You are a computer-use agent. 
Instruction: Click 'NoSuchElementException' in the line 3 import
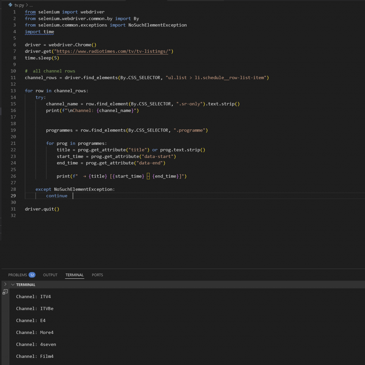tap(157, 25)
